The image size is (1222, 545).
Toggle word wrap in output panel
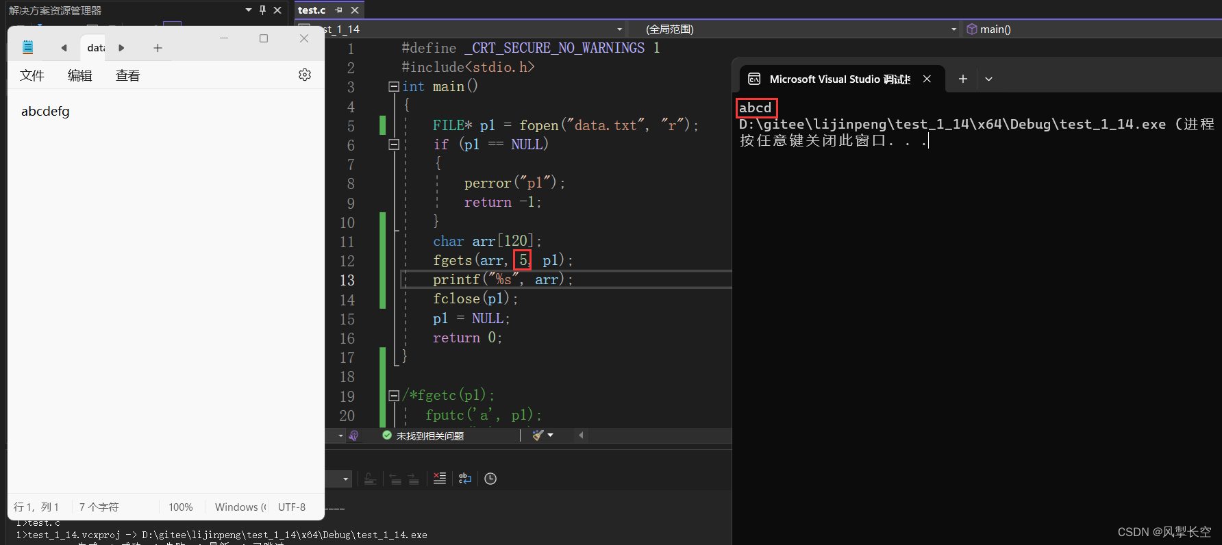coord(465,479)
